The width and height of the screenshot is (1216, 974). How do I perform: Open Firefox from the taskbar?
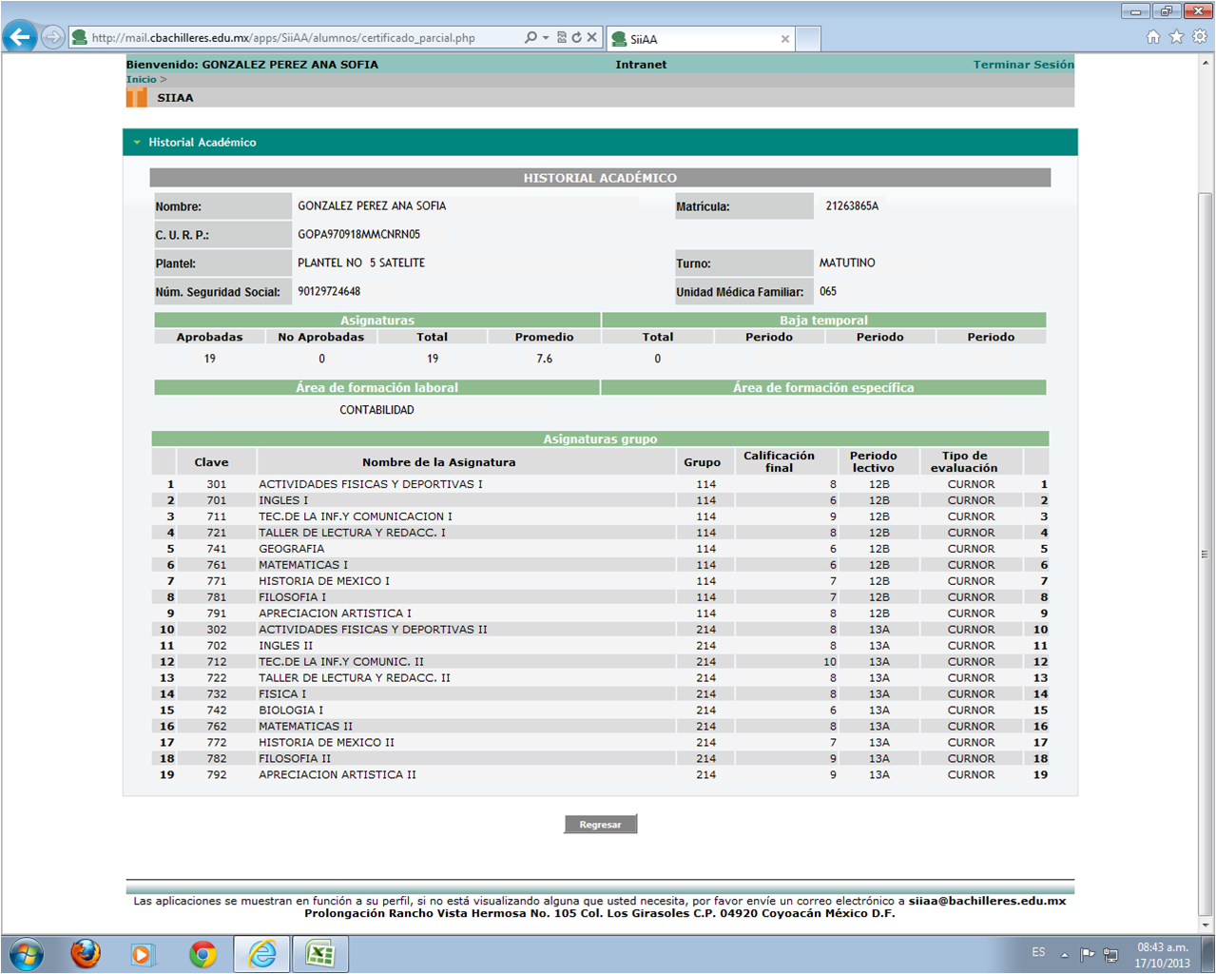86,954
